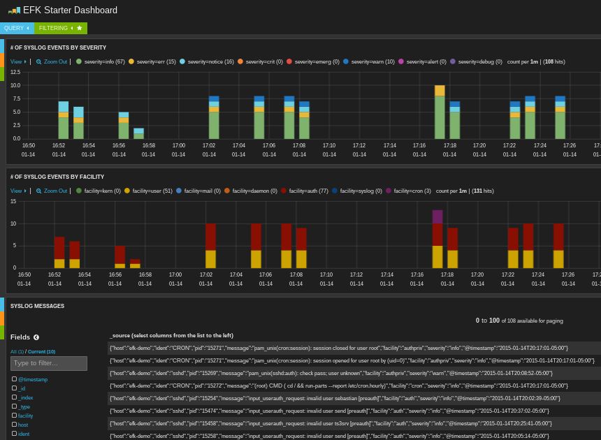Click the green query color stripe on the left edge
Screen dimensions: 601x440
tap(2, 332)
